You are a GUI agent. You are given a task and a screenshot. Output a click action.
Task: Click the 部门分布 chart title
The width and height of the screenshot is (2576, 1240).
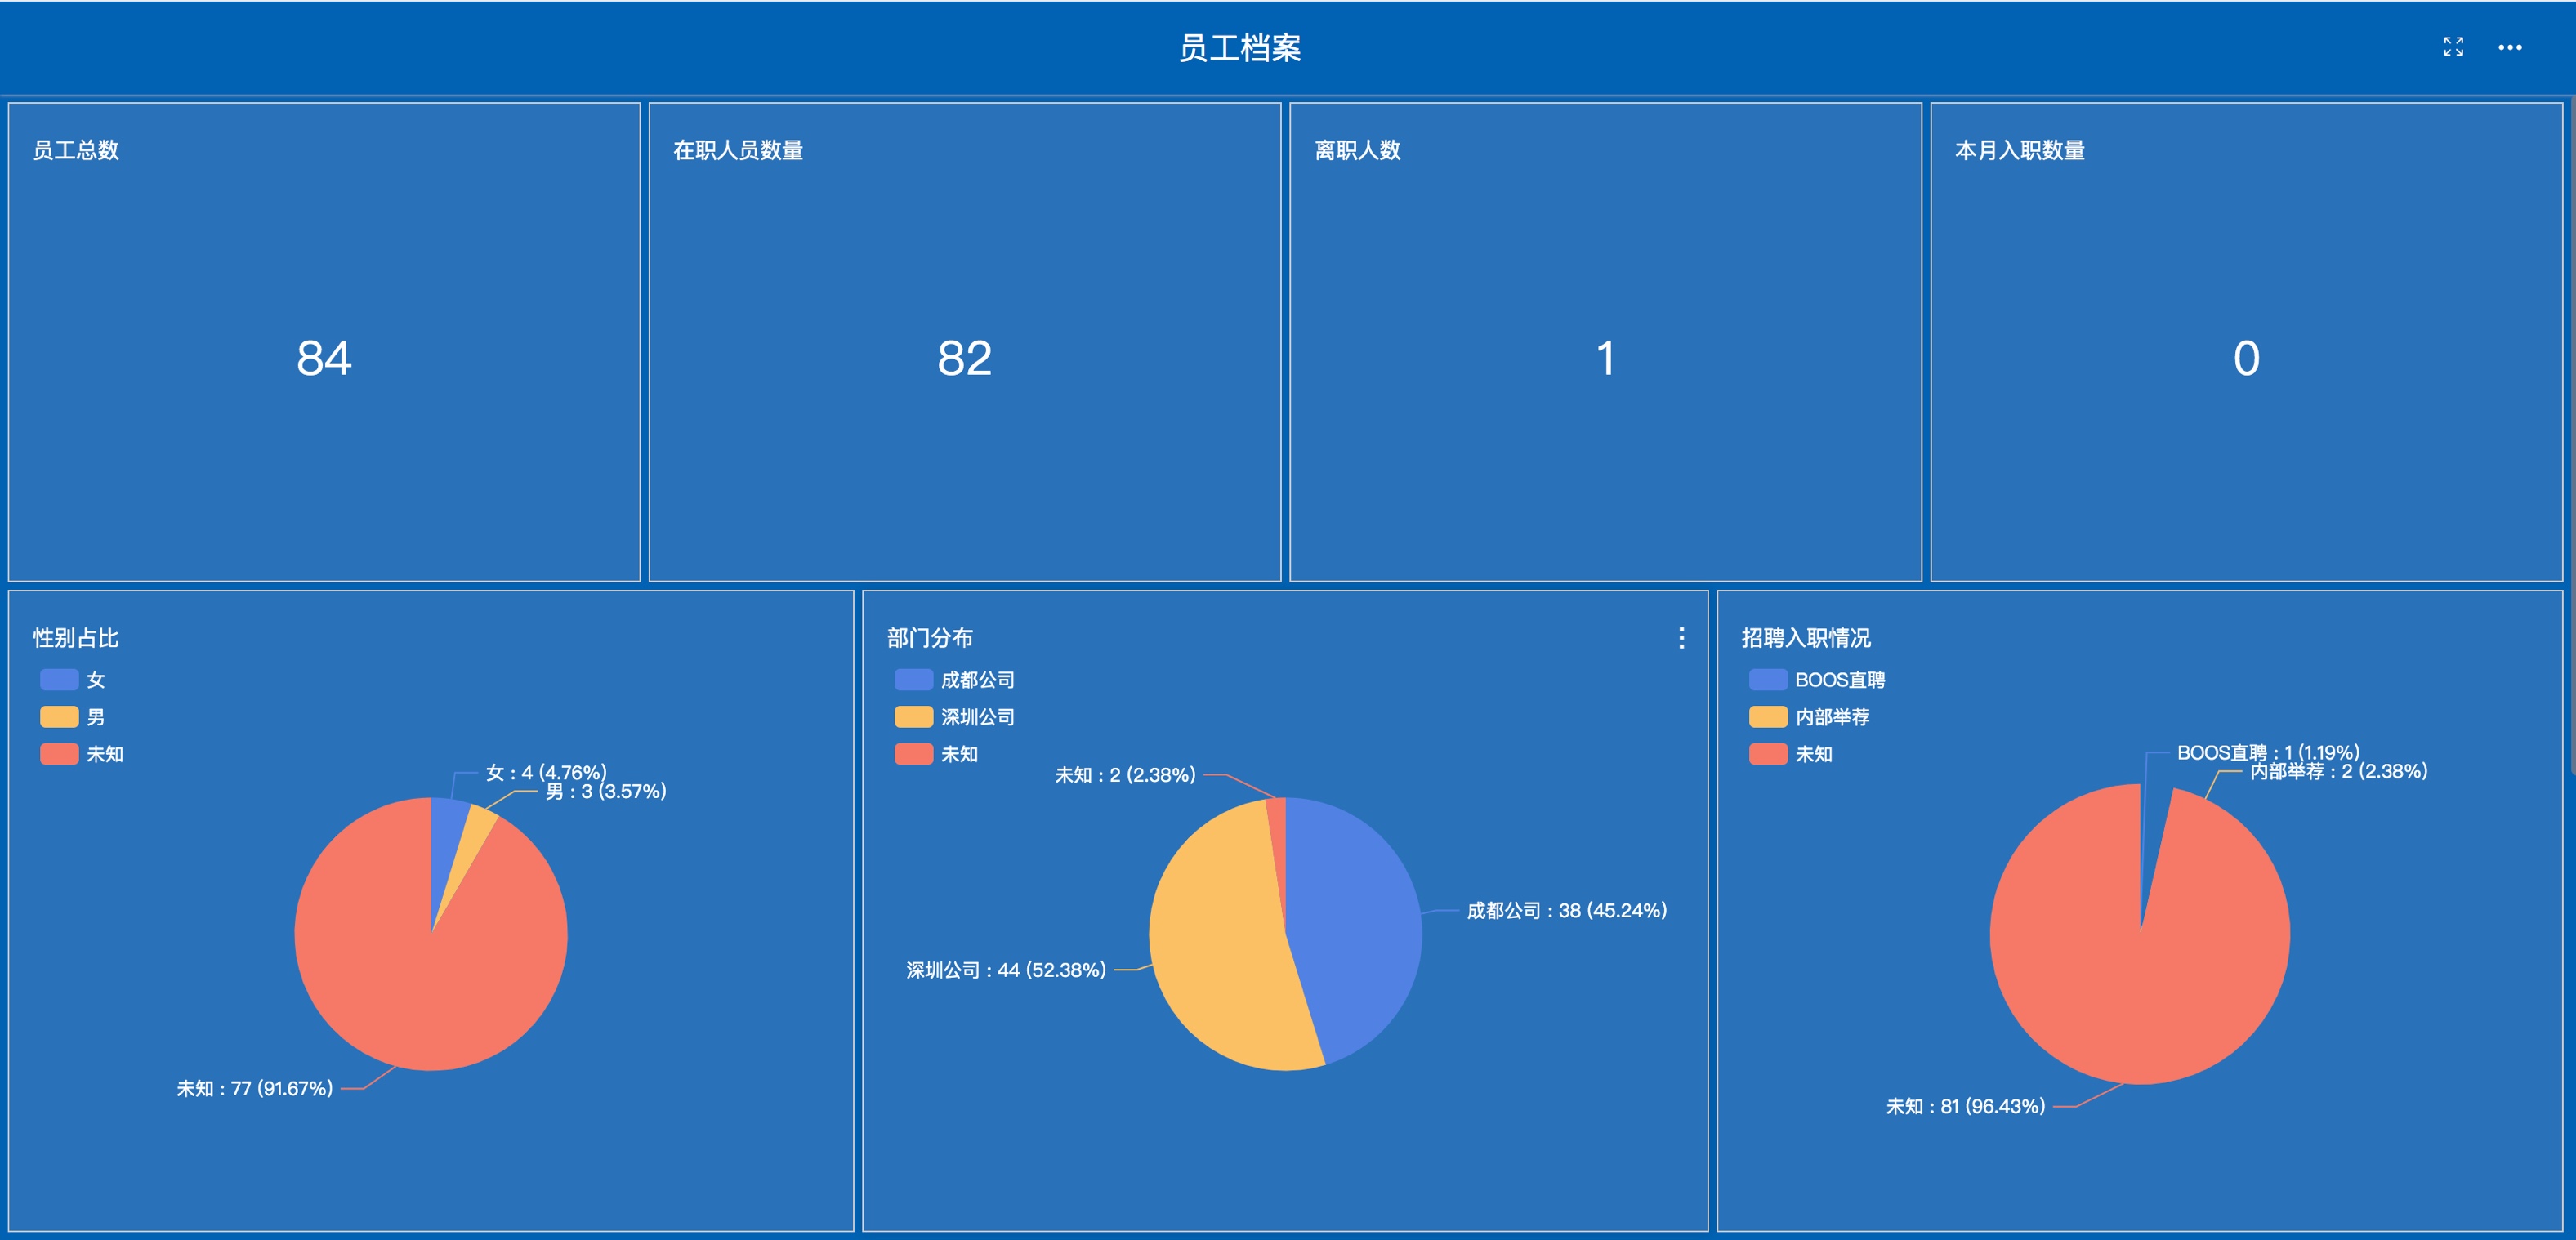[x=930, y=638]
